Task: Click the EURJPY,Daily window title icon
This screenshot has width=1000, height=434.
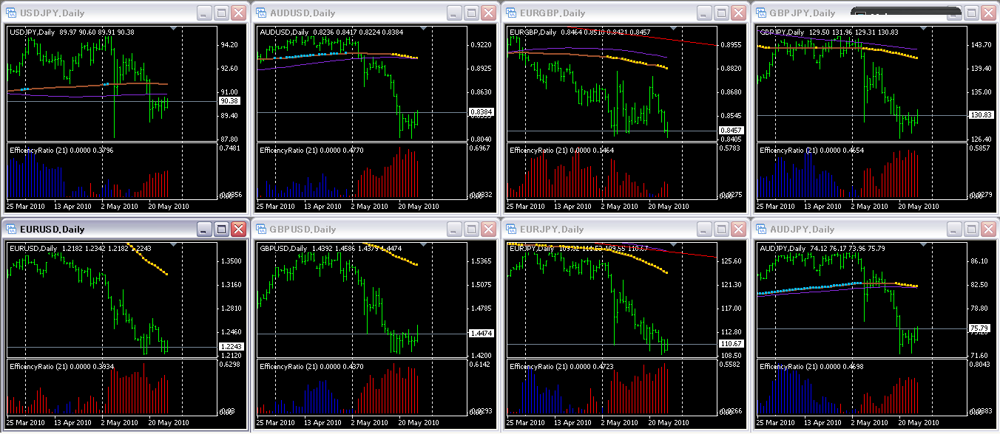Action: [x=510, y=230]
